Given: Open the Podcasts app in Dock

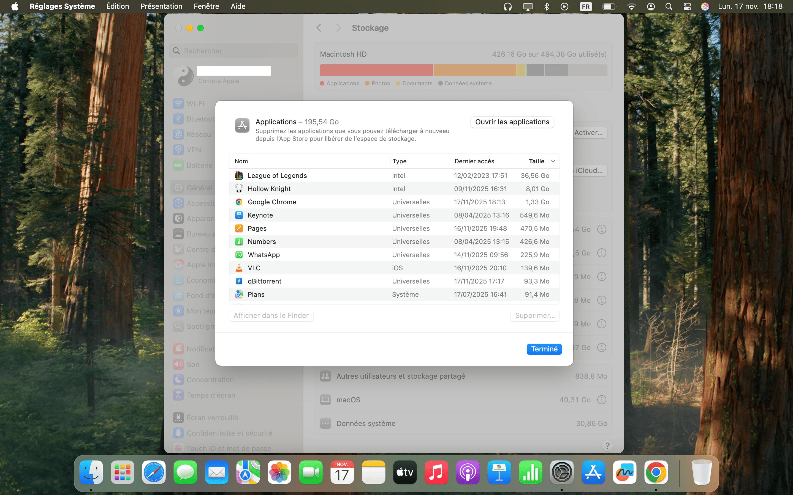Looking at the screenshot, I should [x=468, y=472].
